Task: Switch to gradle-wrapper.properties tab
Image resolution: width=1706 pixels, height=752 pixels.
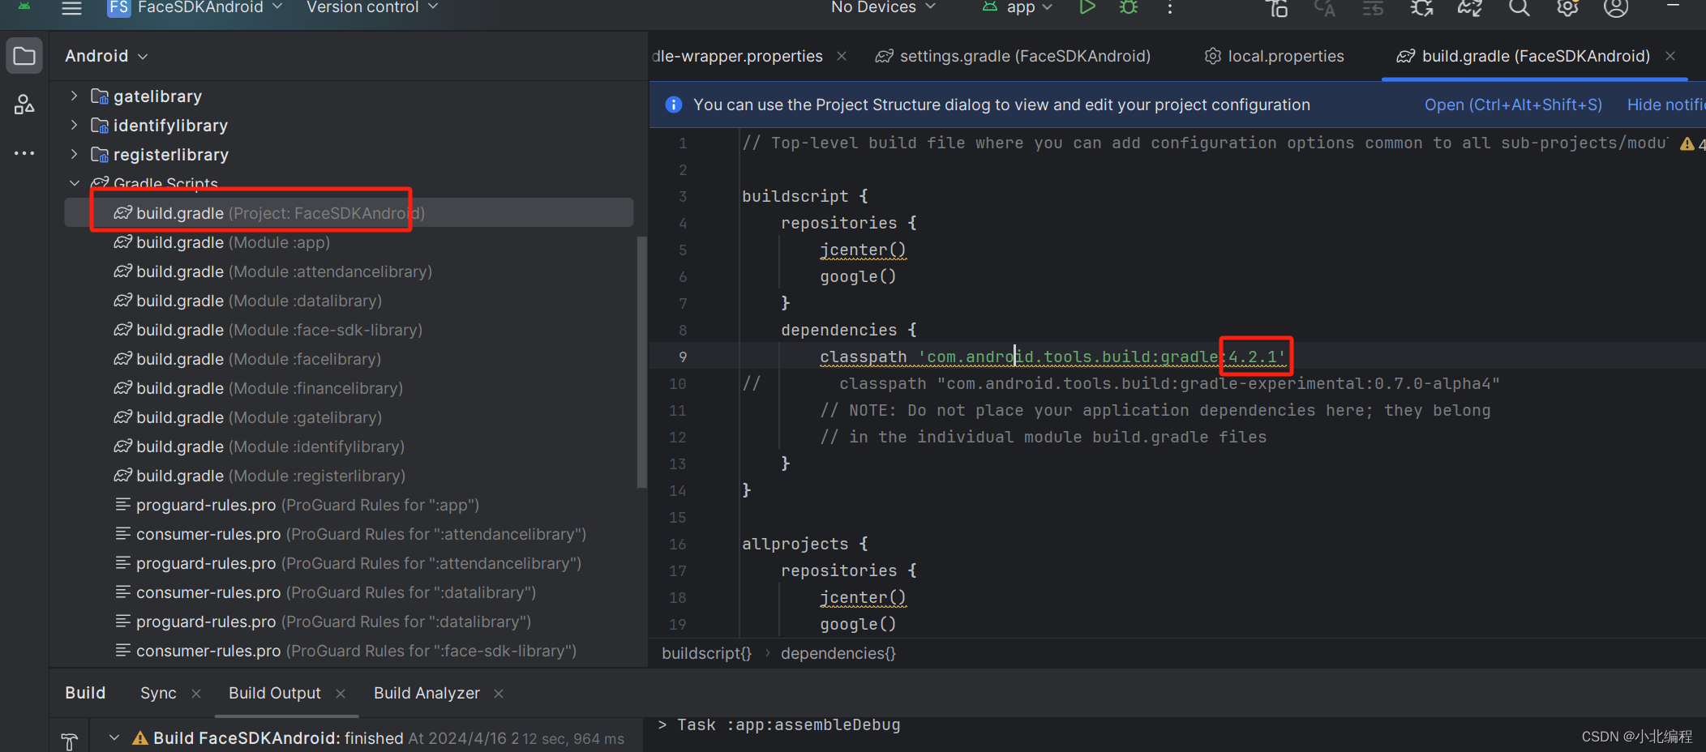Action: pos(737,56)
